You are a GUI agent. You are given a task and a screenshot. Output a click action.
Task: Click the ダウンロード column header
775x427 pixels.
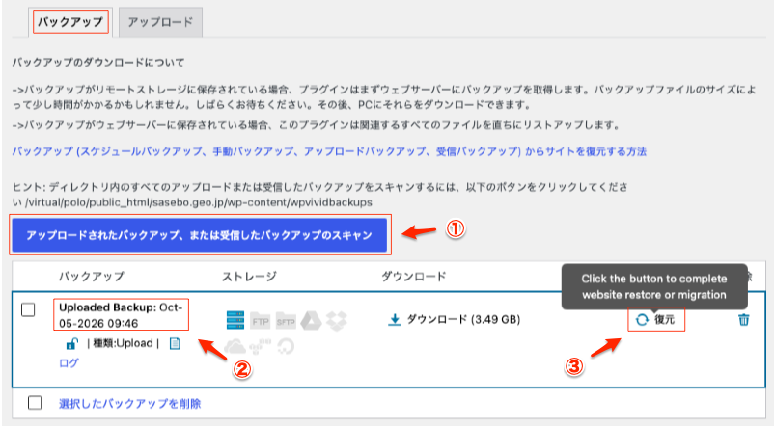[414, 277]
